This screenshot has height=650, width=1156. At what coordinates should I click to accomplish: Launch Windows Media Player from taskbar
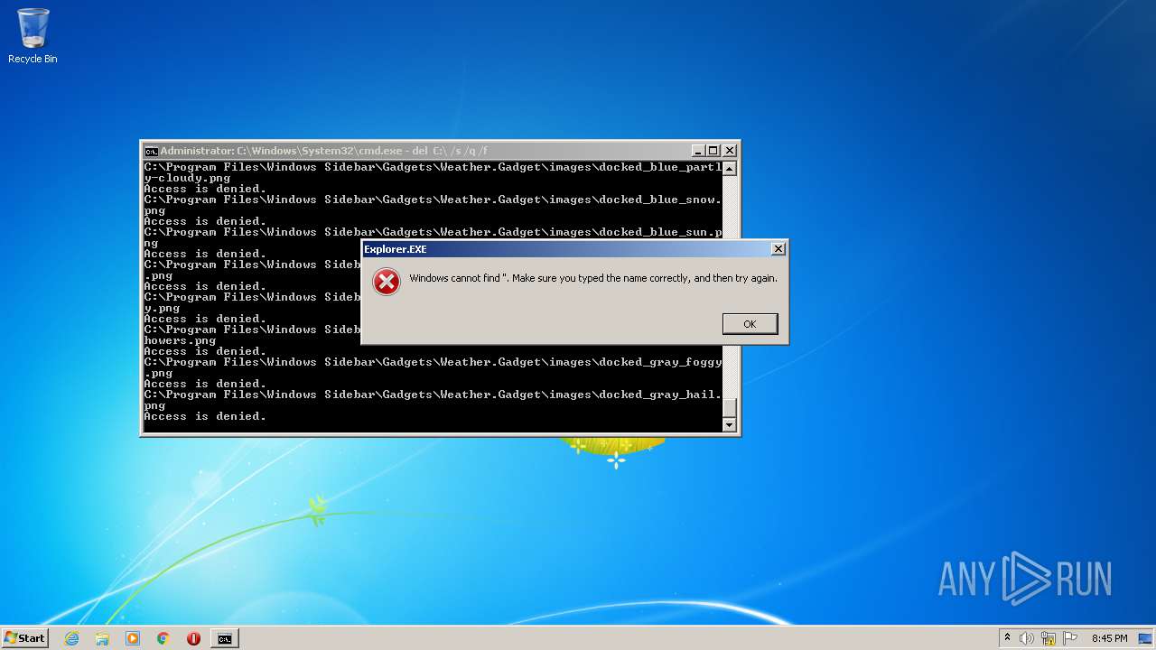click(133, 638)
